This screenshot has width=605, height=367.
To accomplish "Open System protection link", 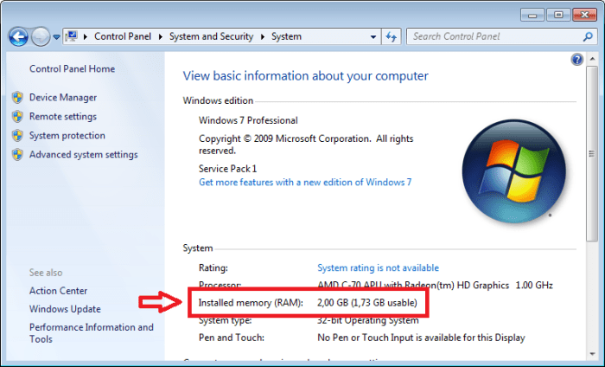I will pyautogui.click(x=67, y=135).
